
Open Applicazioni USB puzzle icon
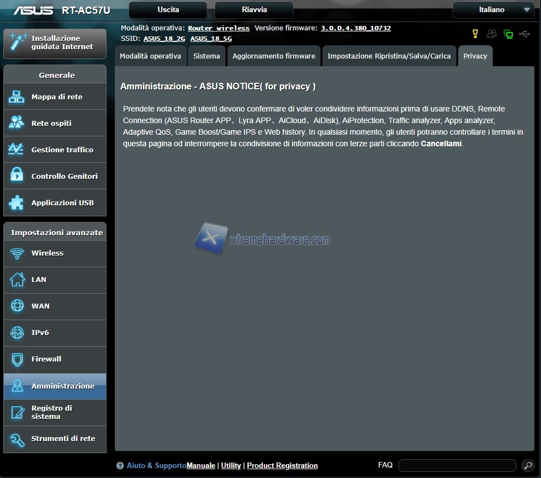click(17, 203)
